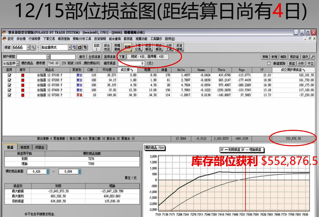Open the 自設 1 toolbar button
Screen dimensions: 319x217
[x=96, y=47]
